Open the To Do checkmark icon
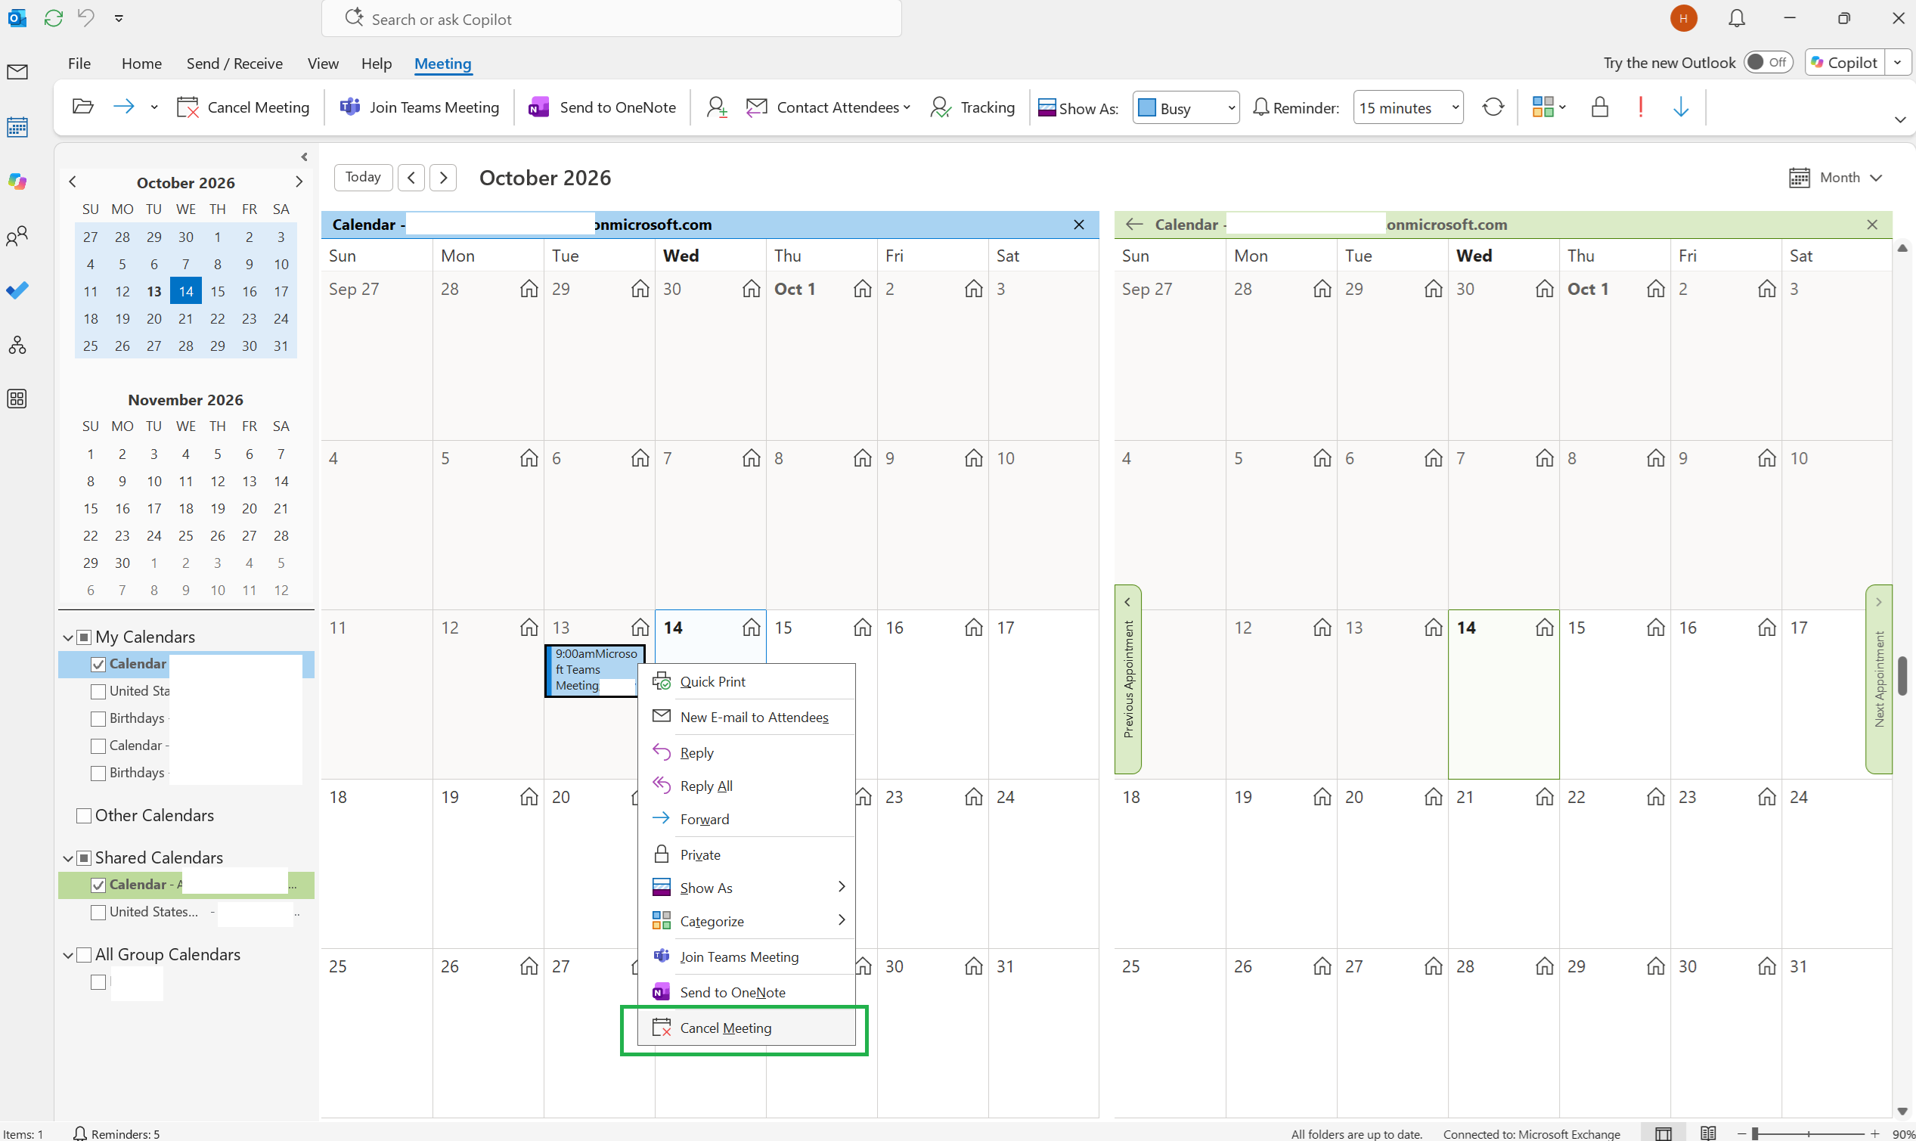Viewport: 1916px width, 1141px height. (x=17, y=290)
